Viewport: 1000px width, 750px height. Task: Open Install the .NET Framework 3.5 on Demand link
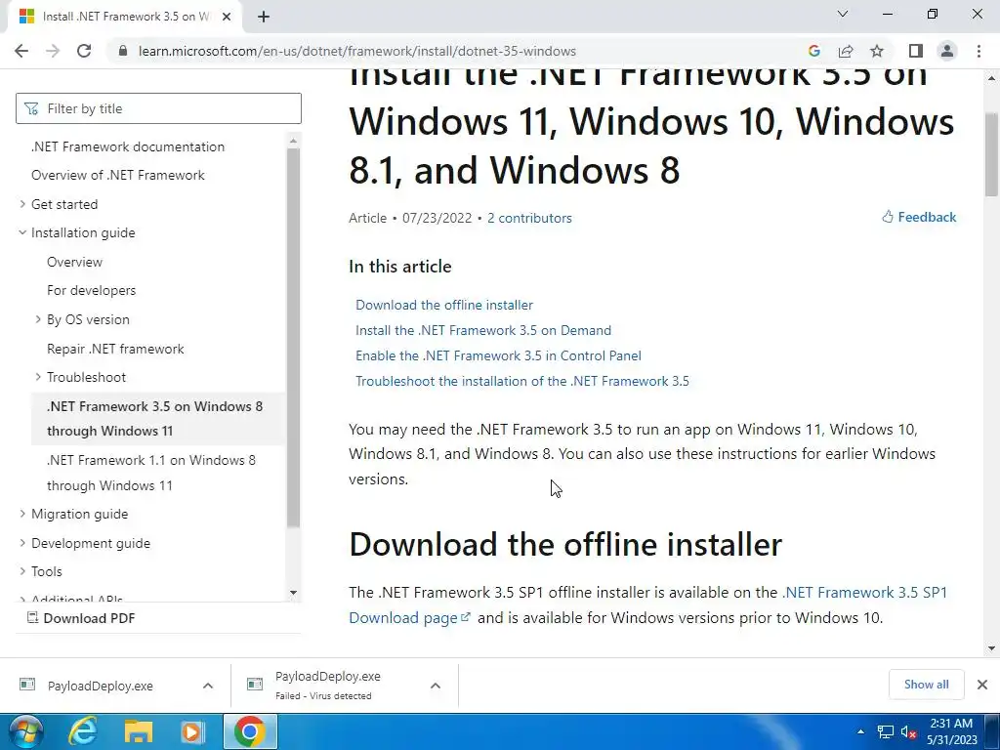483,330
